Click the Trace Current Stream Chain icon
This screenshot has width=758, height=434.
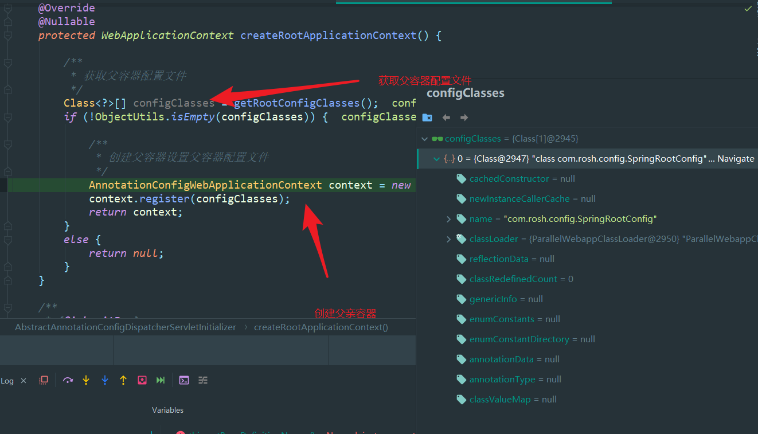point(202,380)
